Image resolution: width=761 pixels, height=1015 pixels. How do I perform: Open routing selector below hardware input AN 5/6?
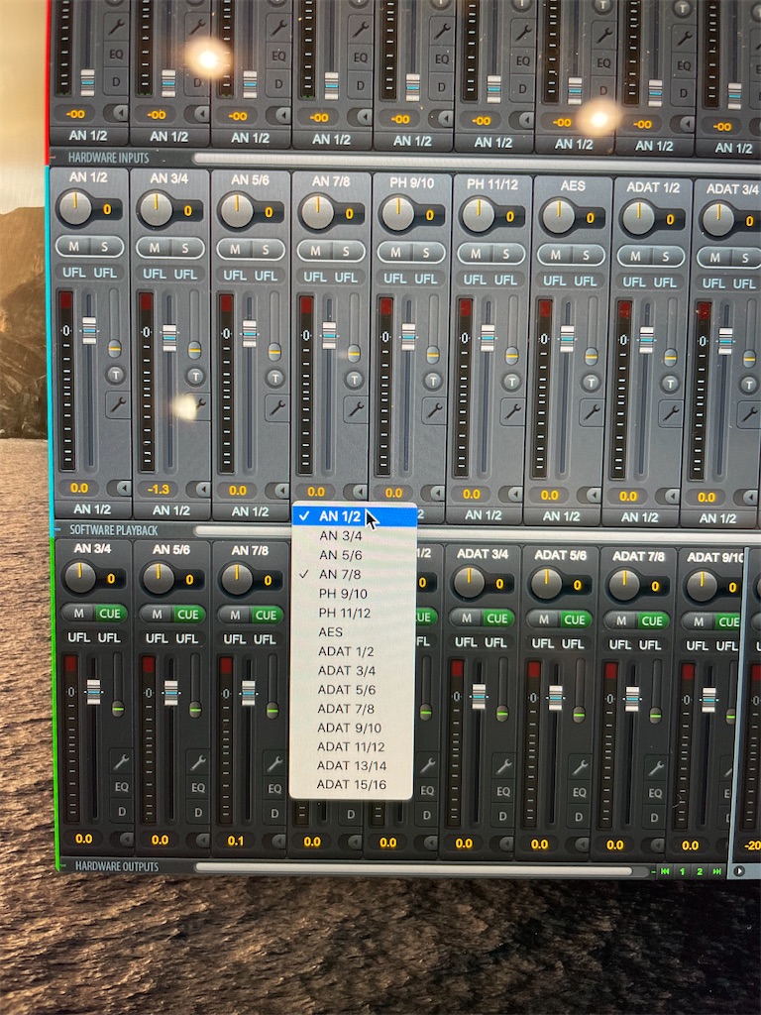251,511
